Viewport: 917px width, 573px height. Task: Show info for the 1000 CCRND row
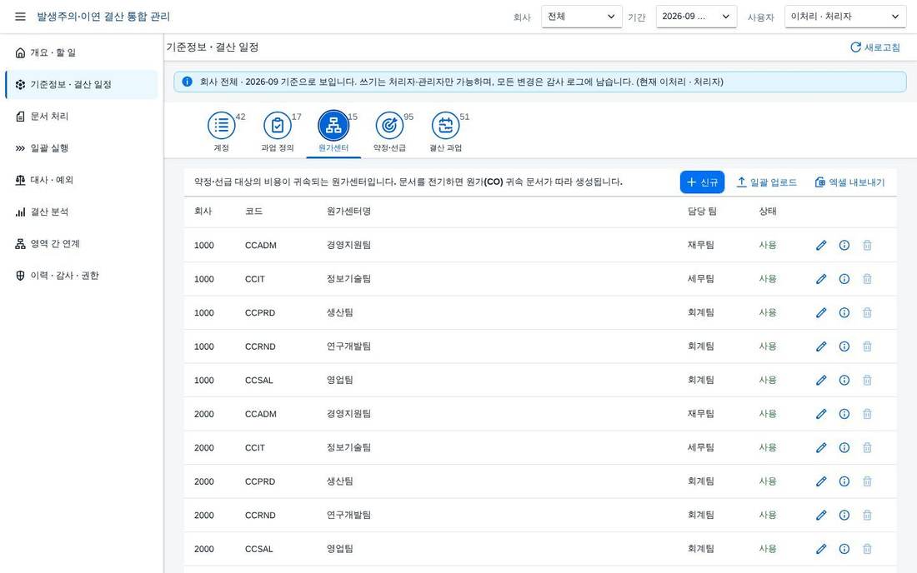coord(844,346)
